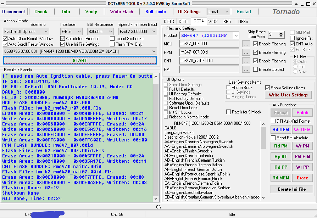Start Write Flash from toolbar

122,12
